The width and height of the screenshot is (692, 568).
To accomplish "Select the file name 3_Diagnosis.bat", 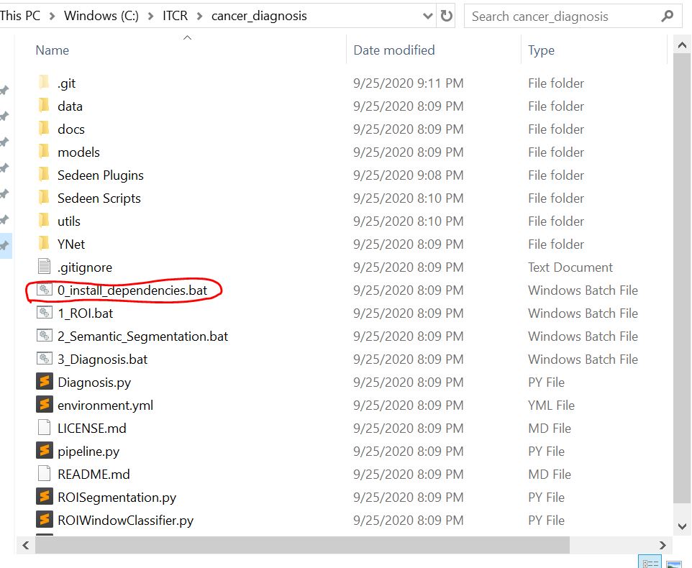I will 102,359.
